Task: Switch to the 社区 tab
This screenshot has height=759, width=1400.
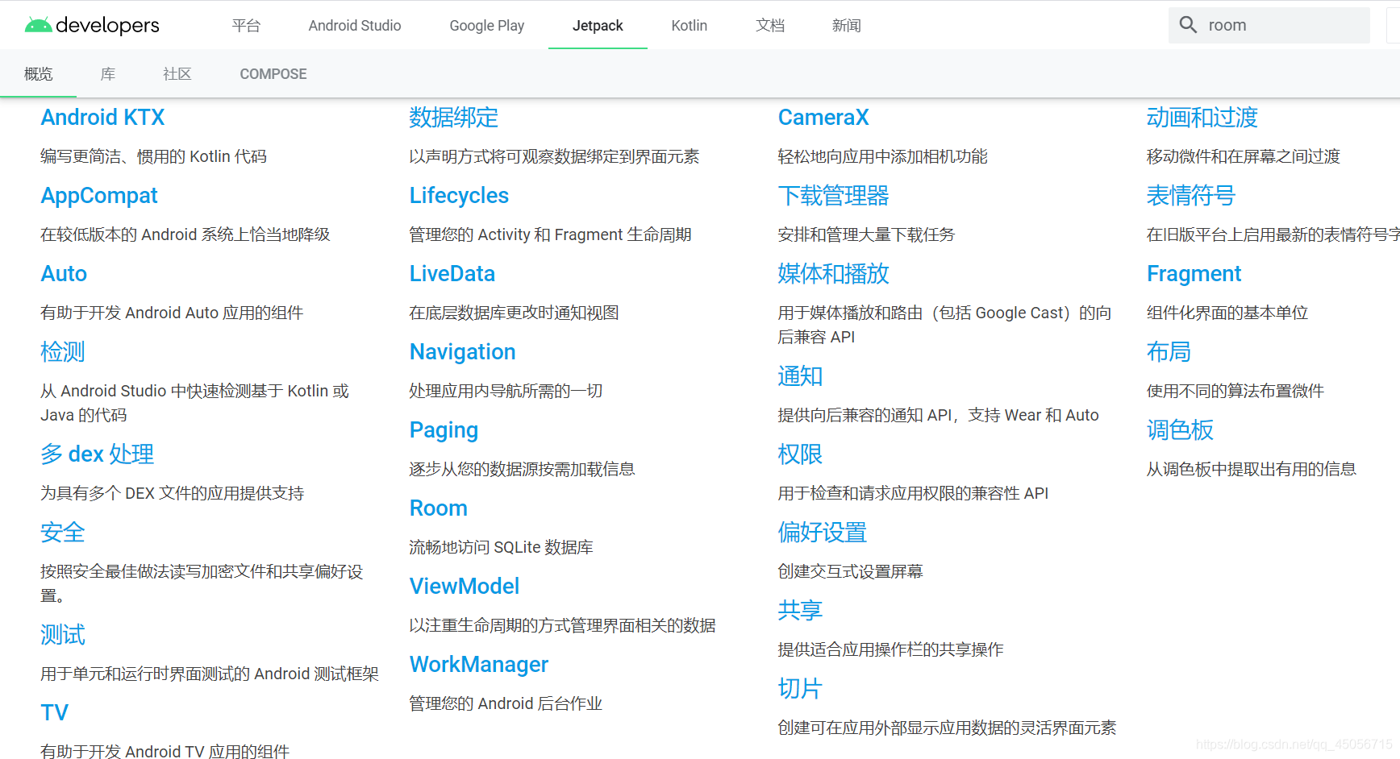Action: coord(177,74)
